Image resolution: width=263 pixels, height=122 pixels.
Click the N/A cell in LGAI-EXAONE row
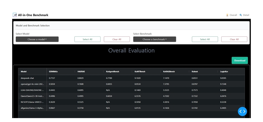pos(108,90)
